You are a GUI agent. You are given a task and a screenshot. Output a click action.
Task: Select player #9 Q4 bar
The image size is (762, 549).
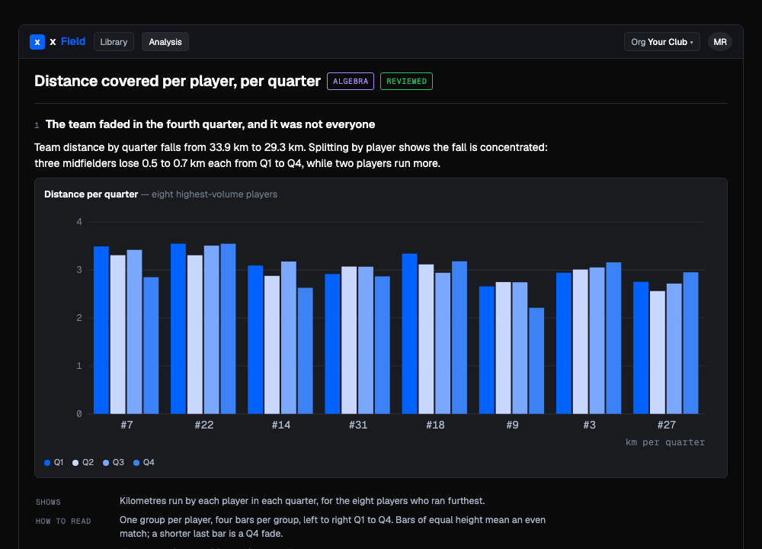coord(536,361)
